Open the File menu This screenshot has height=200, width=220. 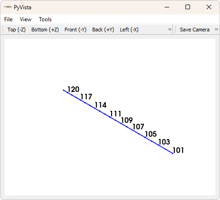point(8,19)
